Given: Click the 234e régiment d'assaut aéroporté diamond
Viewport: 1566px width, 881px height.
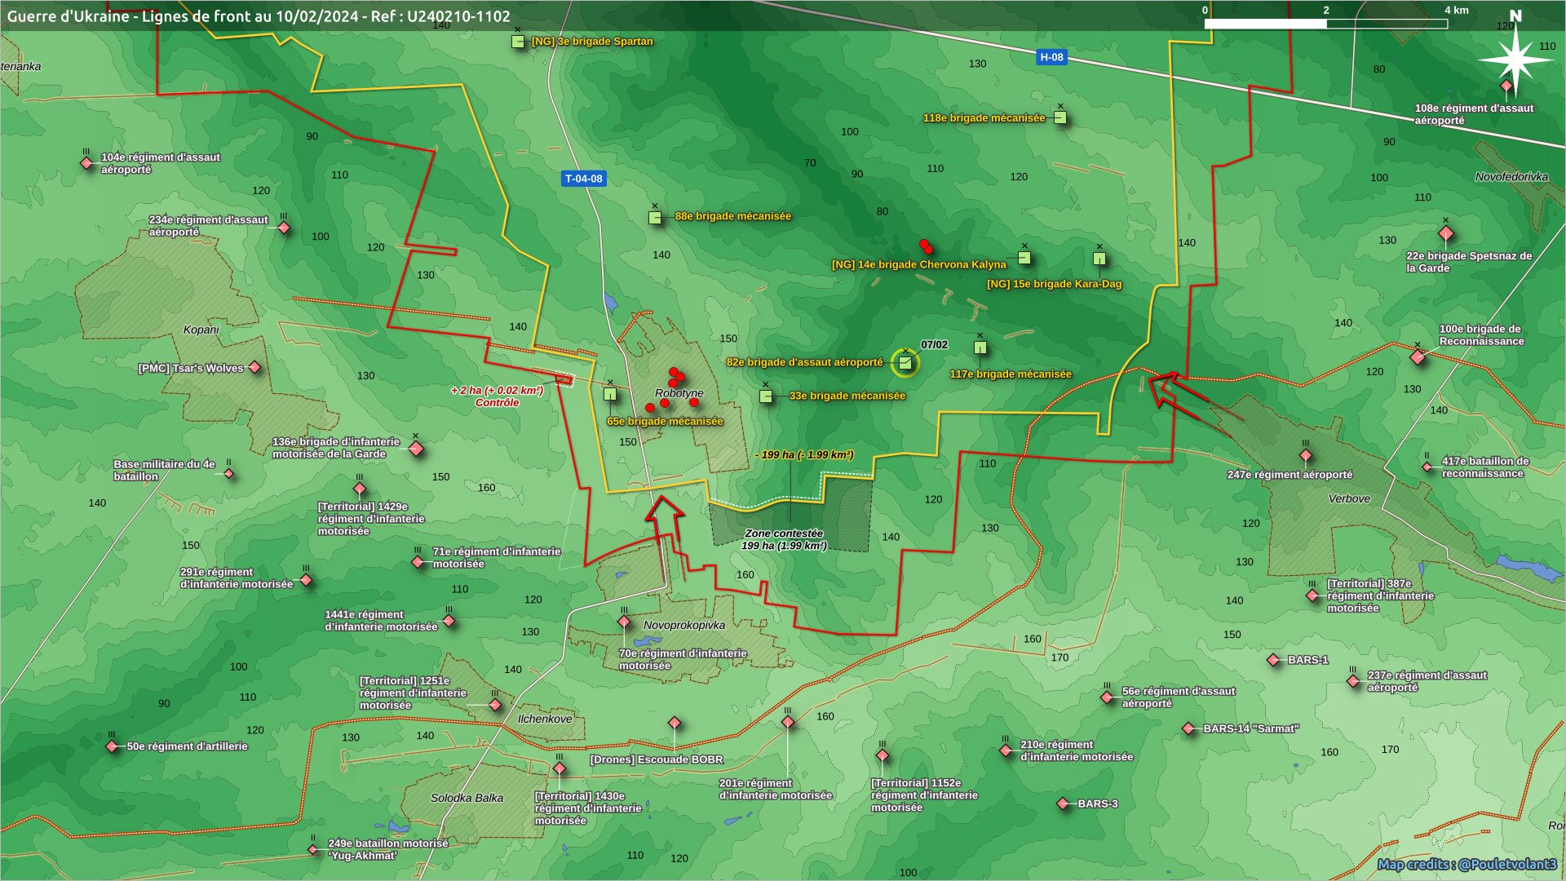Looking at the screenshot, I should pos(284,228).
